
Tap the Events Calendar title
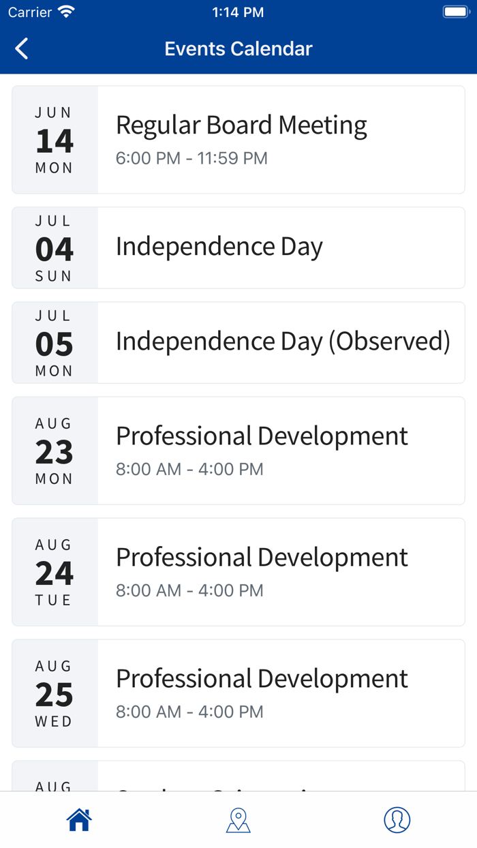[238, 49]
